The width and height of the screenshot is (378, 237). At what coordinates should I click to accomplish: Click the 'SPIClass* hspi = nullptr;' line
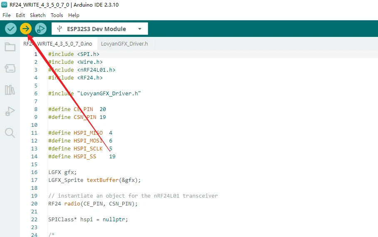(88, 220)
